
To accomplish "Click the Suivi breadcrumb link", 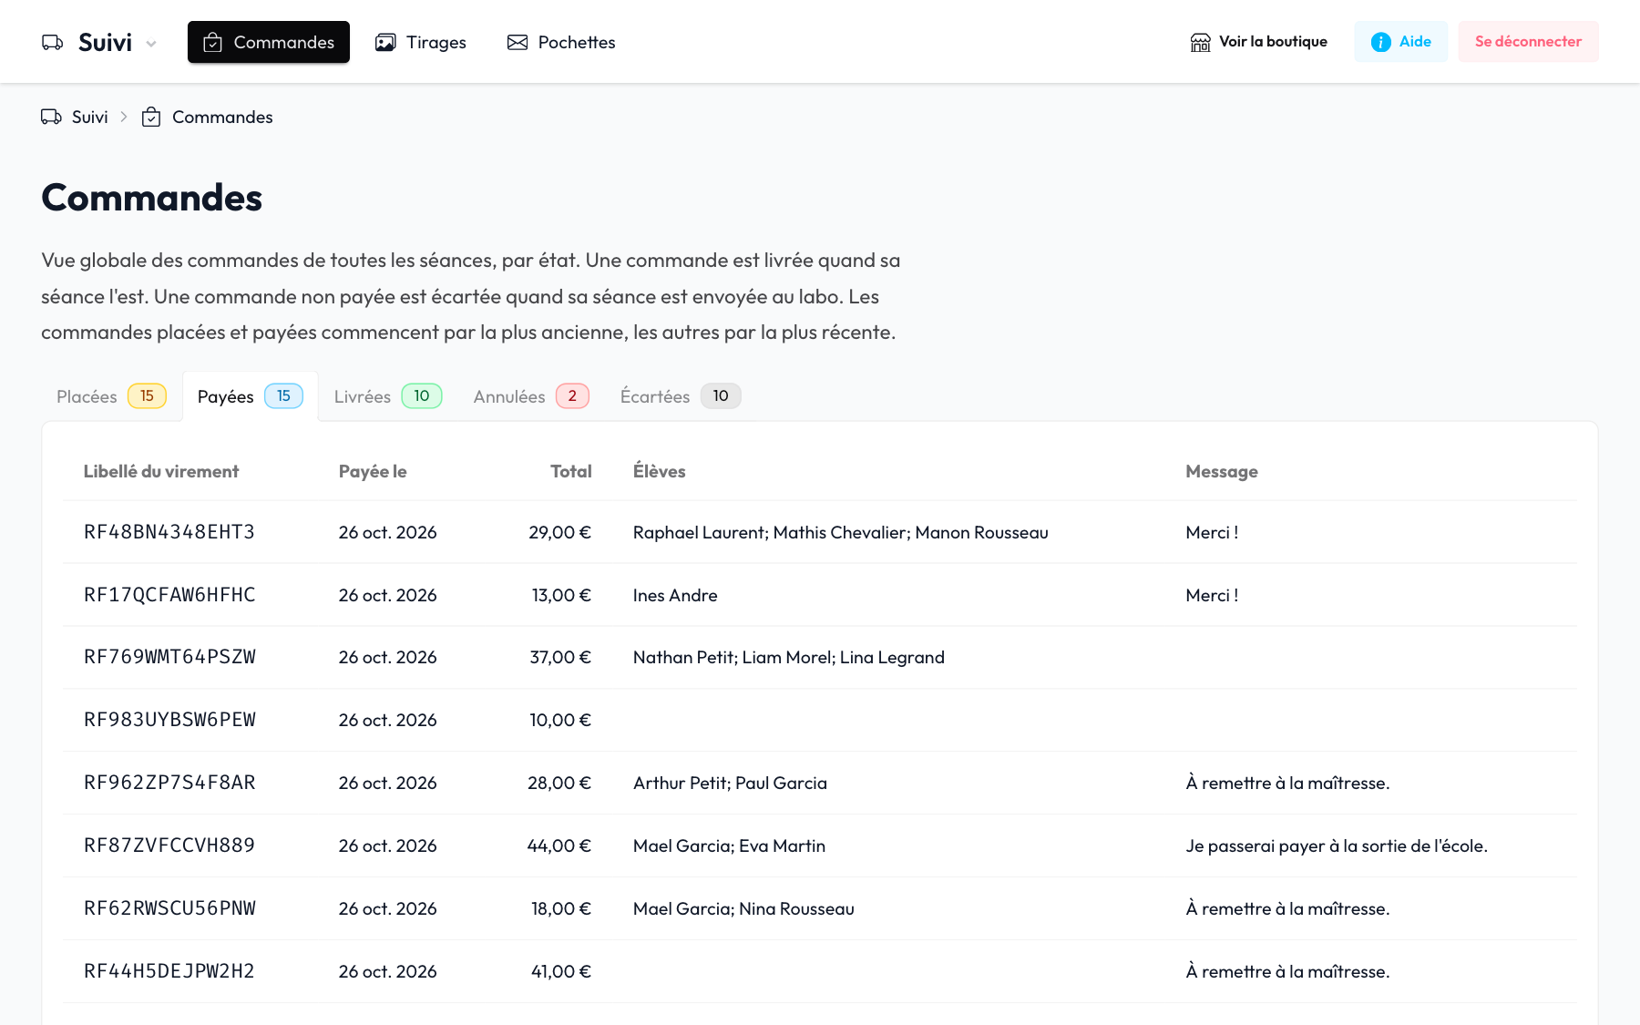I will pos(89,117).
